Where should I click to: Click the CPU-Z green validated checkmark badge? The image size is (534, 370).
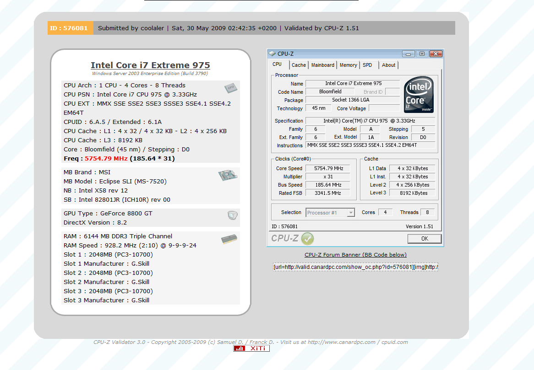[307, 239]
